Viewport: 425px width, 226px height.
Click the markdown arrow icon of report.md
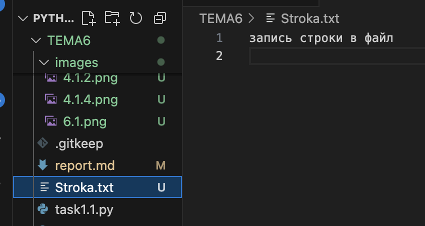pyautogui.click(x=43, y=165)
